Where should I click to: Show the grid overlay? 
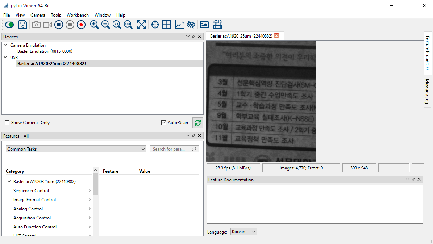coord(166,25)
